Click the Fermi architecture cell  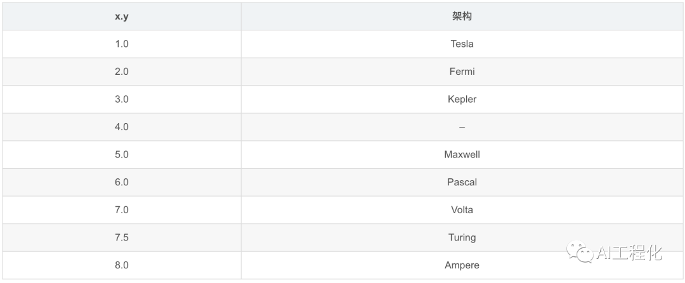point(462,72)
